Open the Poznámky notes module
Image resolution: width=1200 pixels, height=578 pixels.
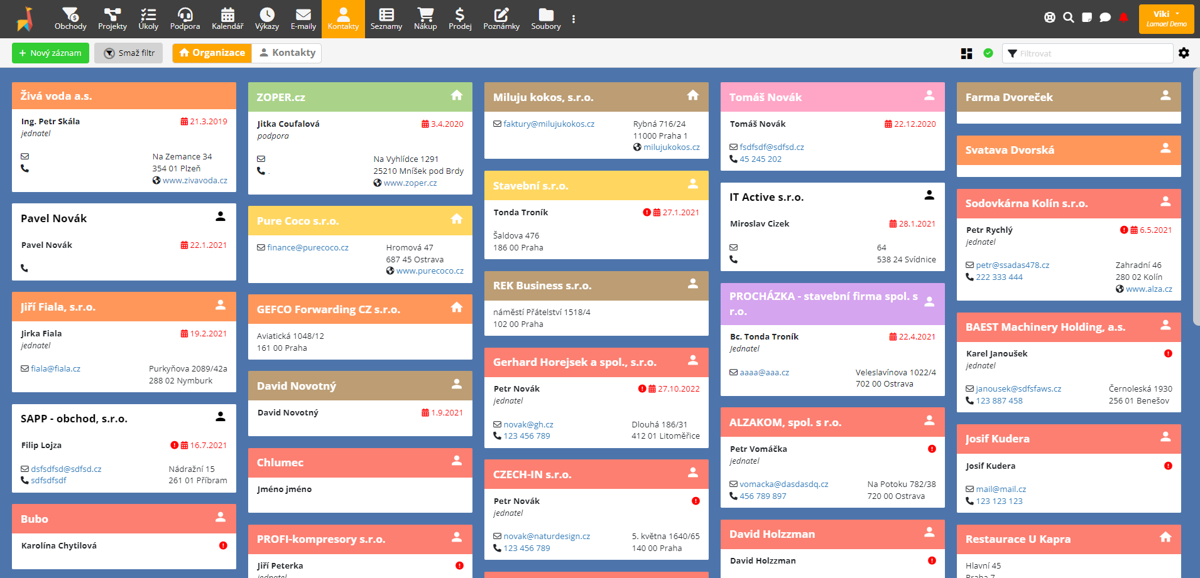(x=501, y=19)
